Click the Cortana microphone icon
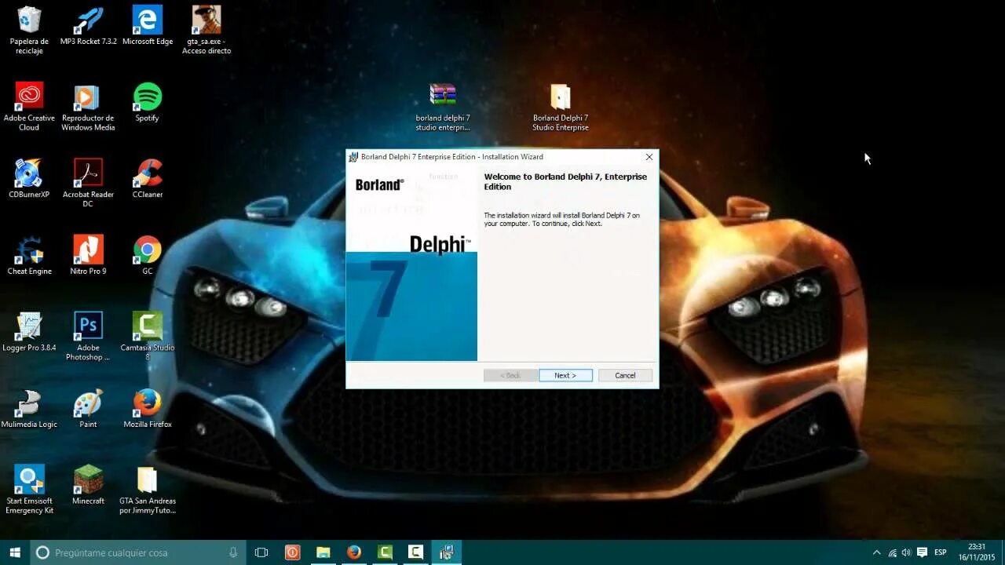 coord(233,552)
